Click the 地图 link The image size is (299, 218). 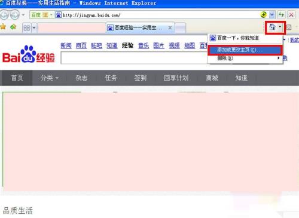coord(190,45)
